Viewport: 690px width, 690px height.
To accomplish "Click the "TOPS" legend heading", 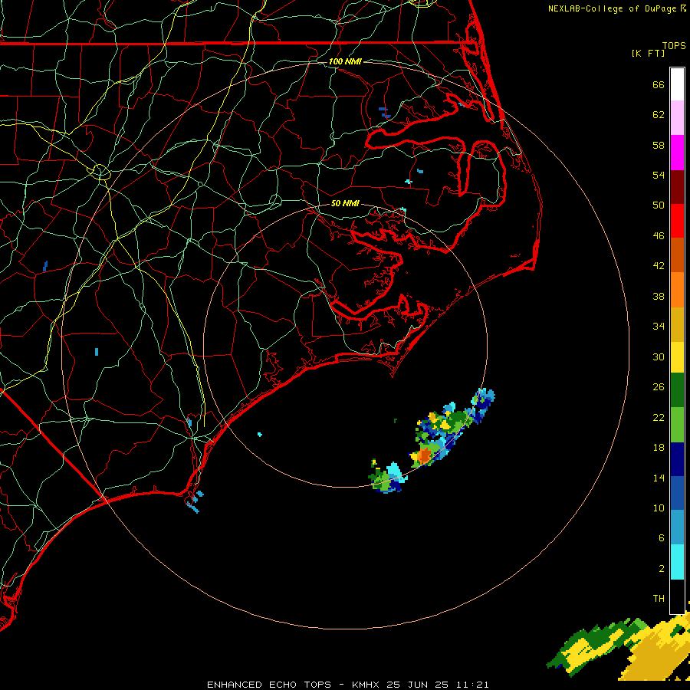I will pos(674,46).
